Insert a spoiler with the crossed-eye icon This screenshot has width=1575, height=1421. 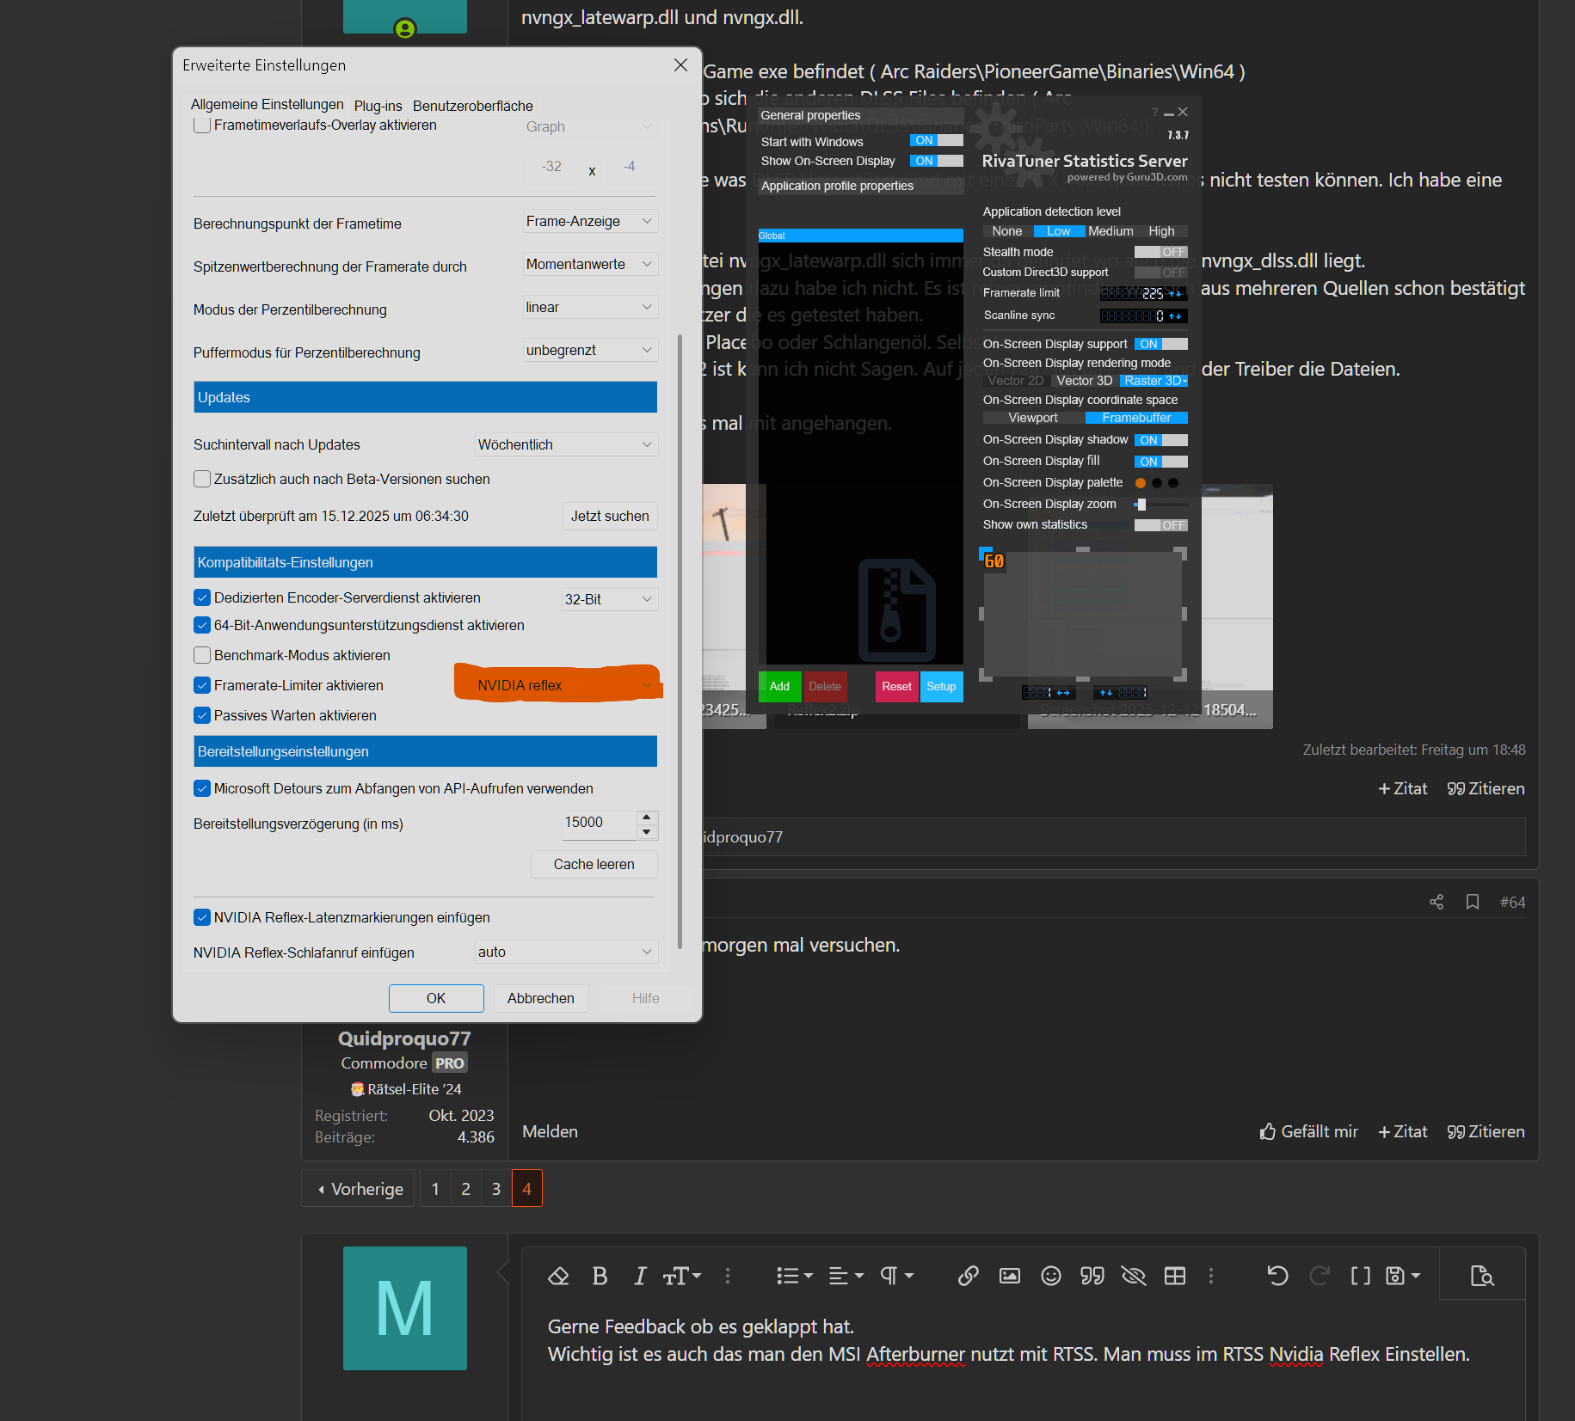pyautogui.click(x=1134, y=1276)
